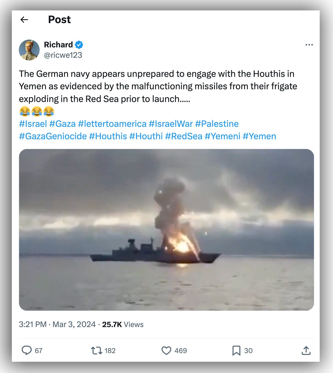Open the #Gaza hashtag

[62, 124]
